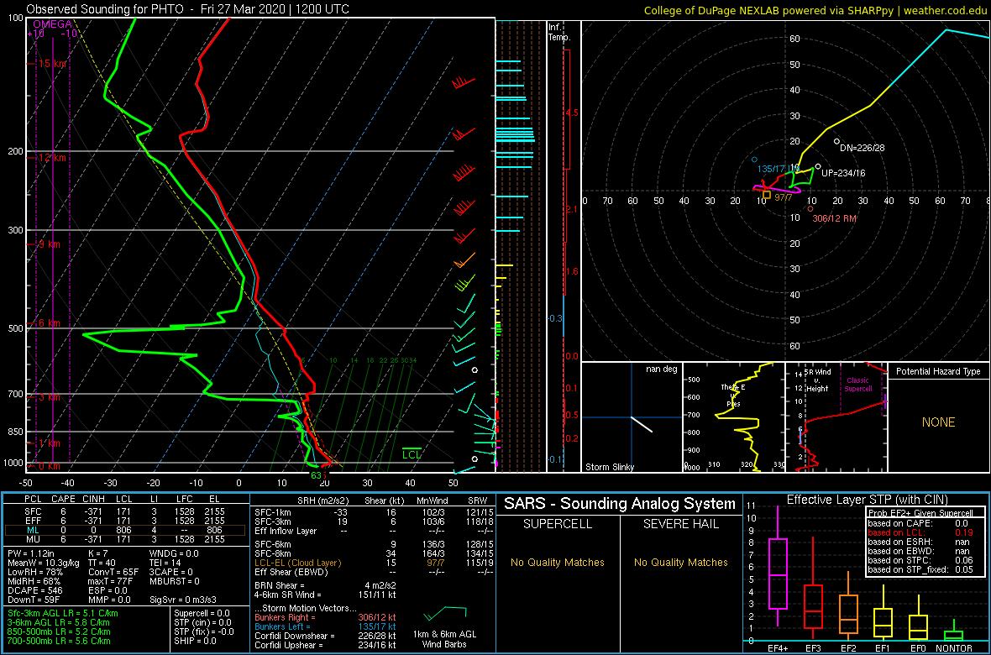Click the orange square marker at 97/7 on hodograph

point(766,196)
